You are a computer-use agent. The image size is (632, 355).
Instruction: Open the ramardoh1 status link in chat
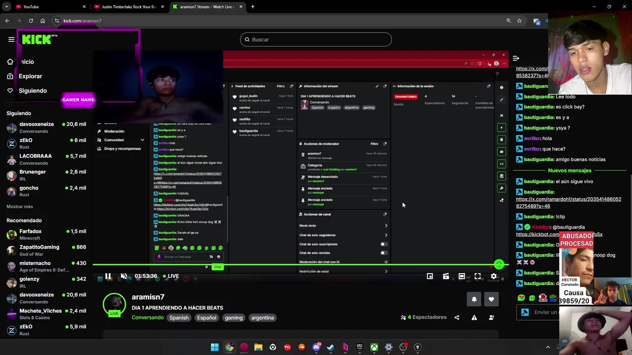click(x=568, y=203)
